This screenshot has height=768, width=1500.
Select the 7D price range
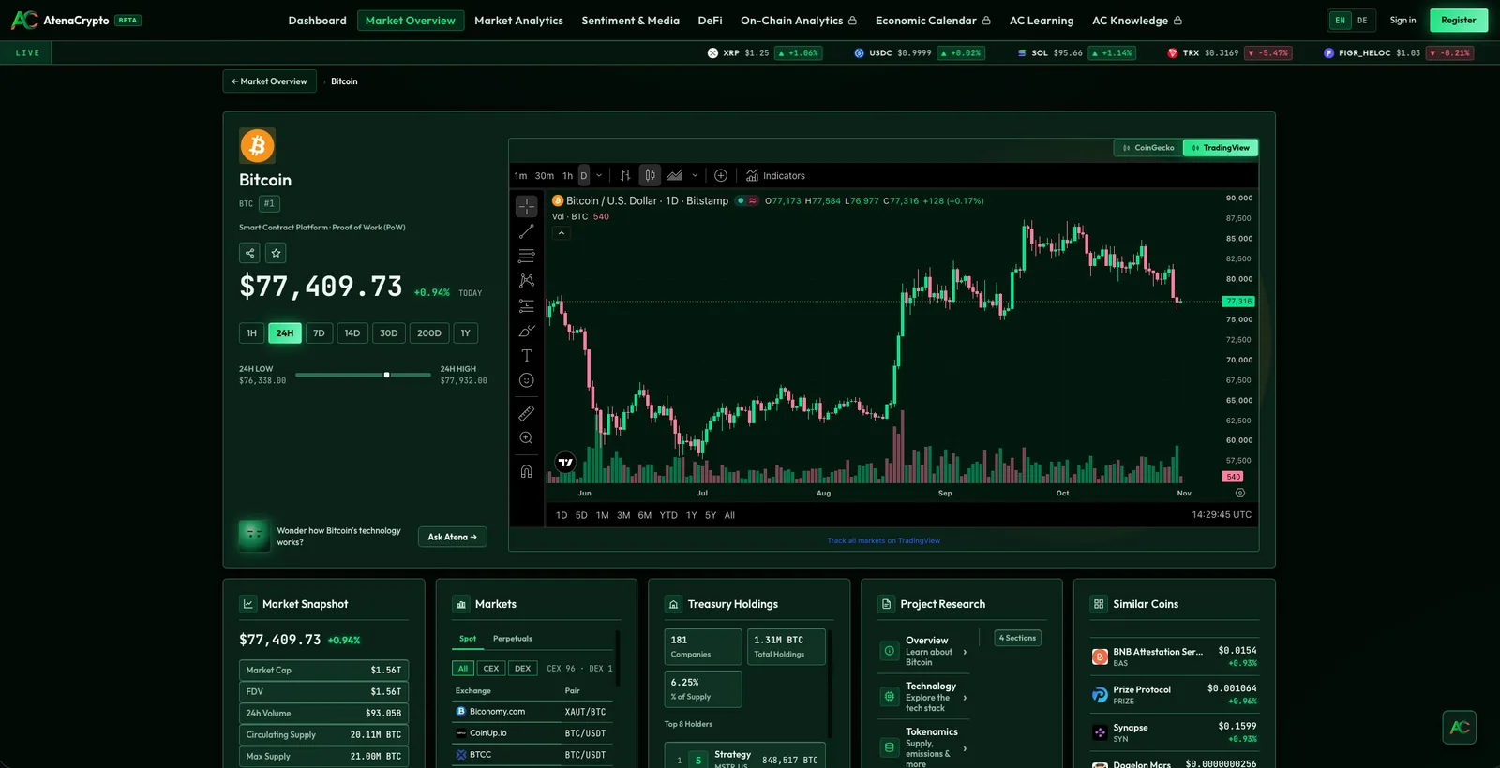[x=319, y=333]
